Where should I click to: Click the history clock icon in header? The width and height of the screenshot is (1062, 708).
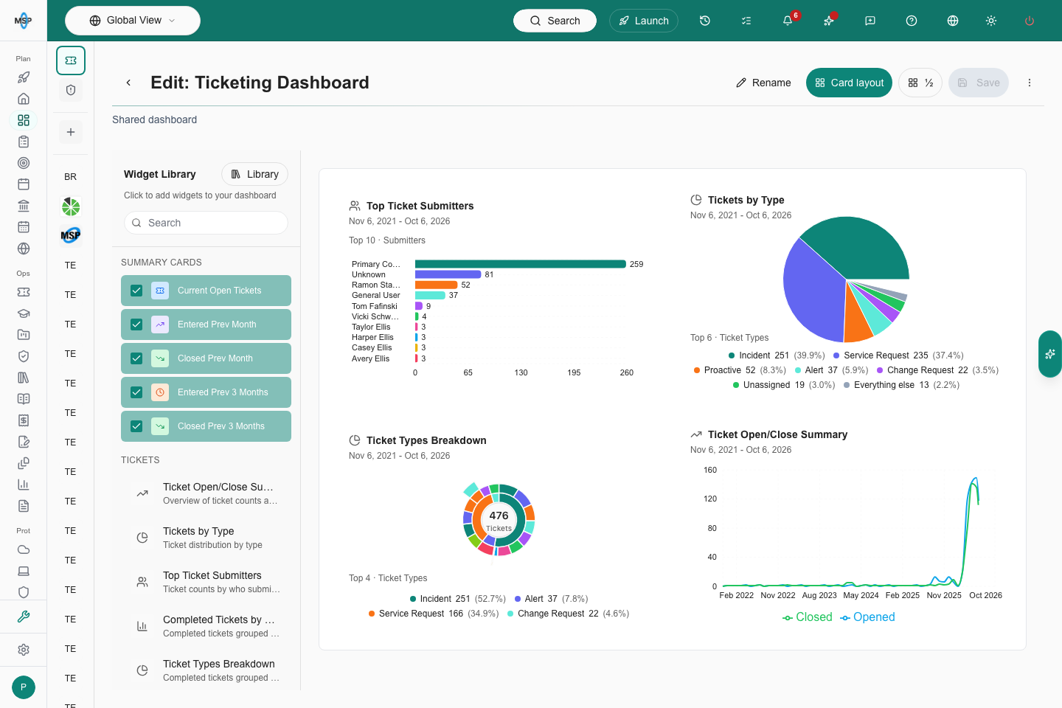(x=705, y=21)
